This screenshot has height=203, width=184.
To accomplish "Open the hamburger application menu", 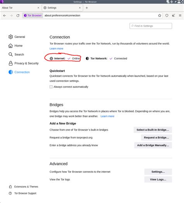I will (x=180, y=15).
